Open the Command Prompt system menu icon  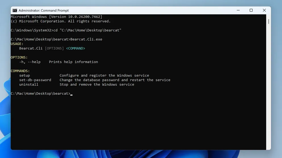[x=15, y=10]
